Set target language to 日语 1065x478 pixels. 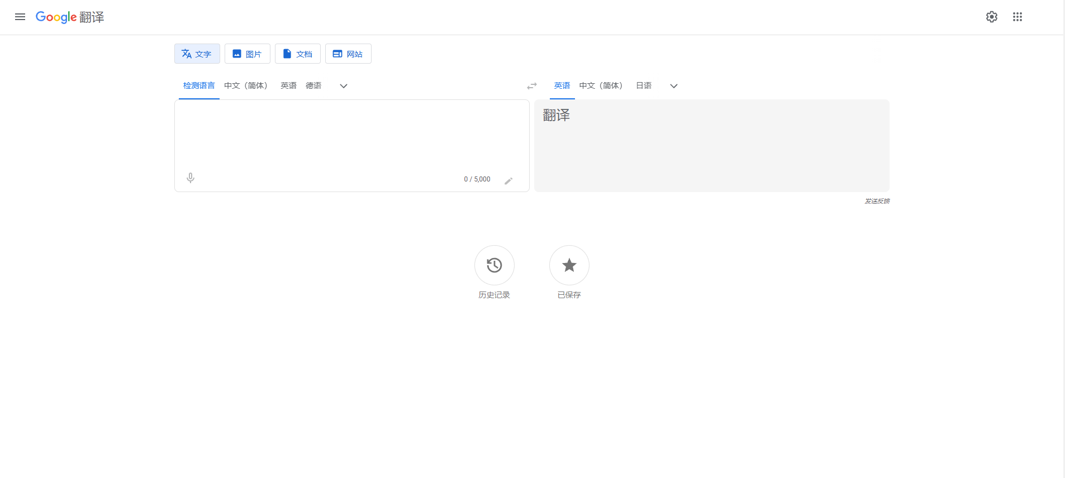[x=643, y=85]
